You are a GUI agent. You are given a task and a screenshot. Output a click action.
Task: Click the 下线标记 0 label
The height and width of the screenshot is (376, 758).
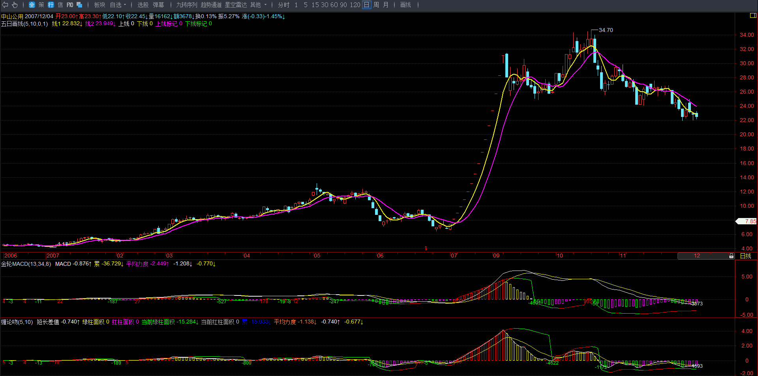point(199,24)
